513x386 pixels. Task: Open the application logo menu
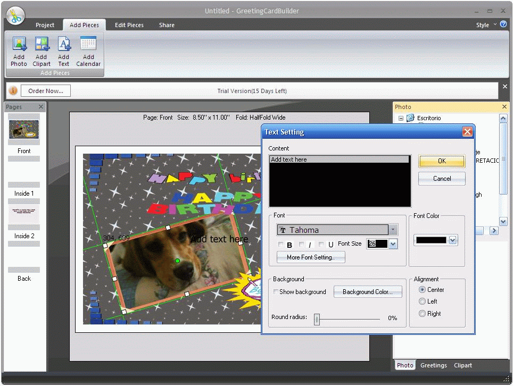tap(15, 14)
